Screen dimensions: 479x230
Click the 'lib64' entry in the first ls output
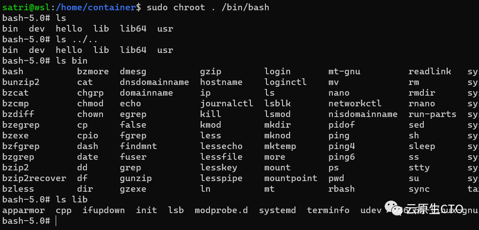[x=133, y=28]
